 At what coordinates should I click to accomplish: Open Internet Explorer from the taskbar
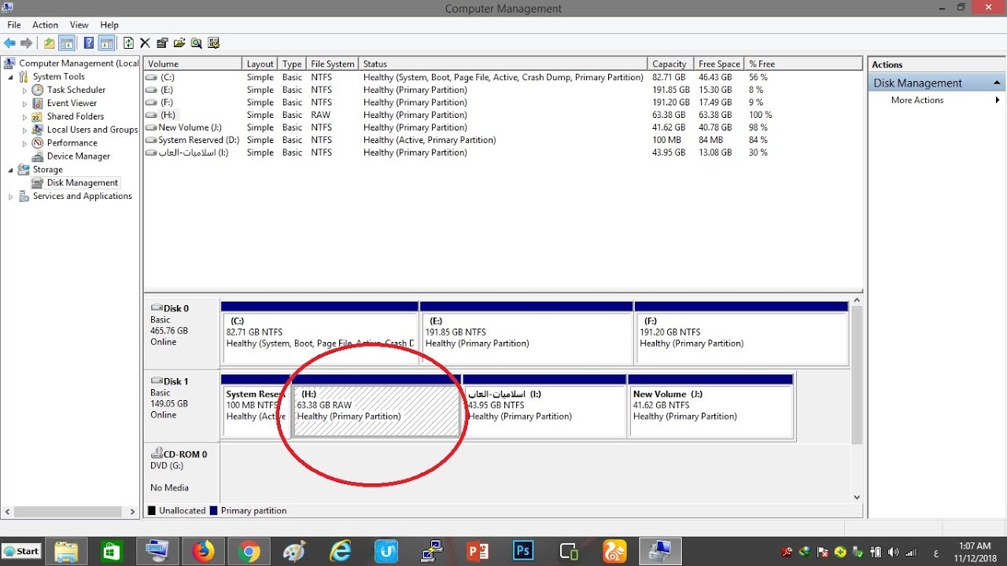click(x=341, y=551)
